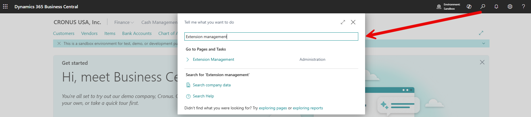This screenshot has width=531, height=117.
Task: Open the Cash Management menu
Action: (x=159, y=22)
